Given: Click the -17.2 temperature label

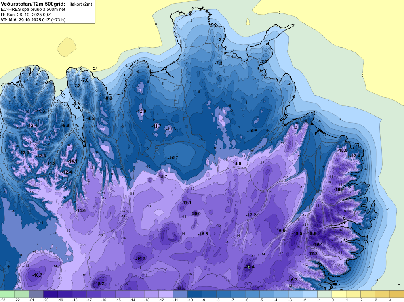Looking at the screenshot, I should pyautogui.click(x=251, y=215).
